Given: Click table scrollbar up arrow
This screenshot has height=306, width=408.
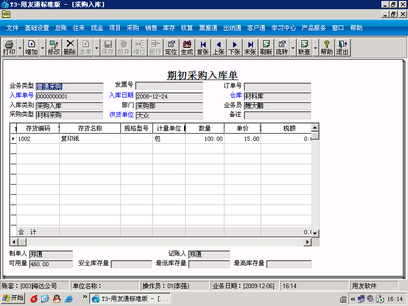Looking at the screenshot, I should pyautogui.click(x=315, y=127).
